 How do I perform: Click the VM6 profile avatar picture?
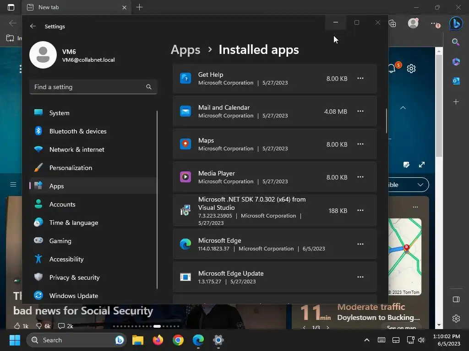43,55
